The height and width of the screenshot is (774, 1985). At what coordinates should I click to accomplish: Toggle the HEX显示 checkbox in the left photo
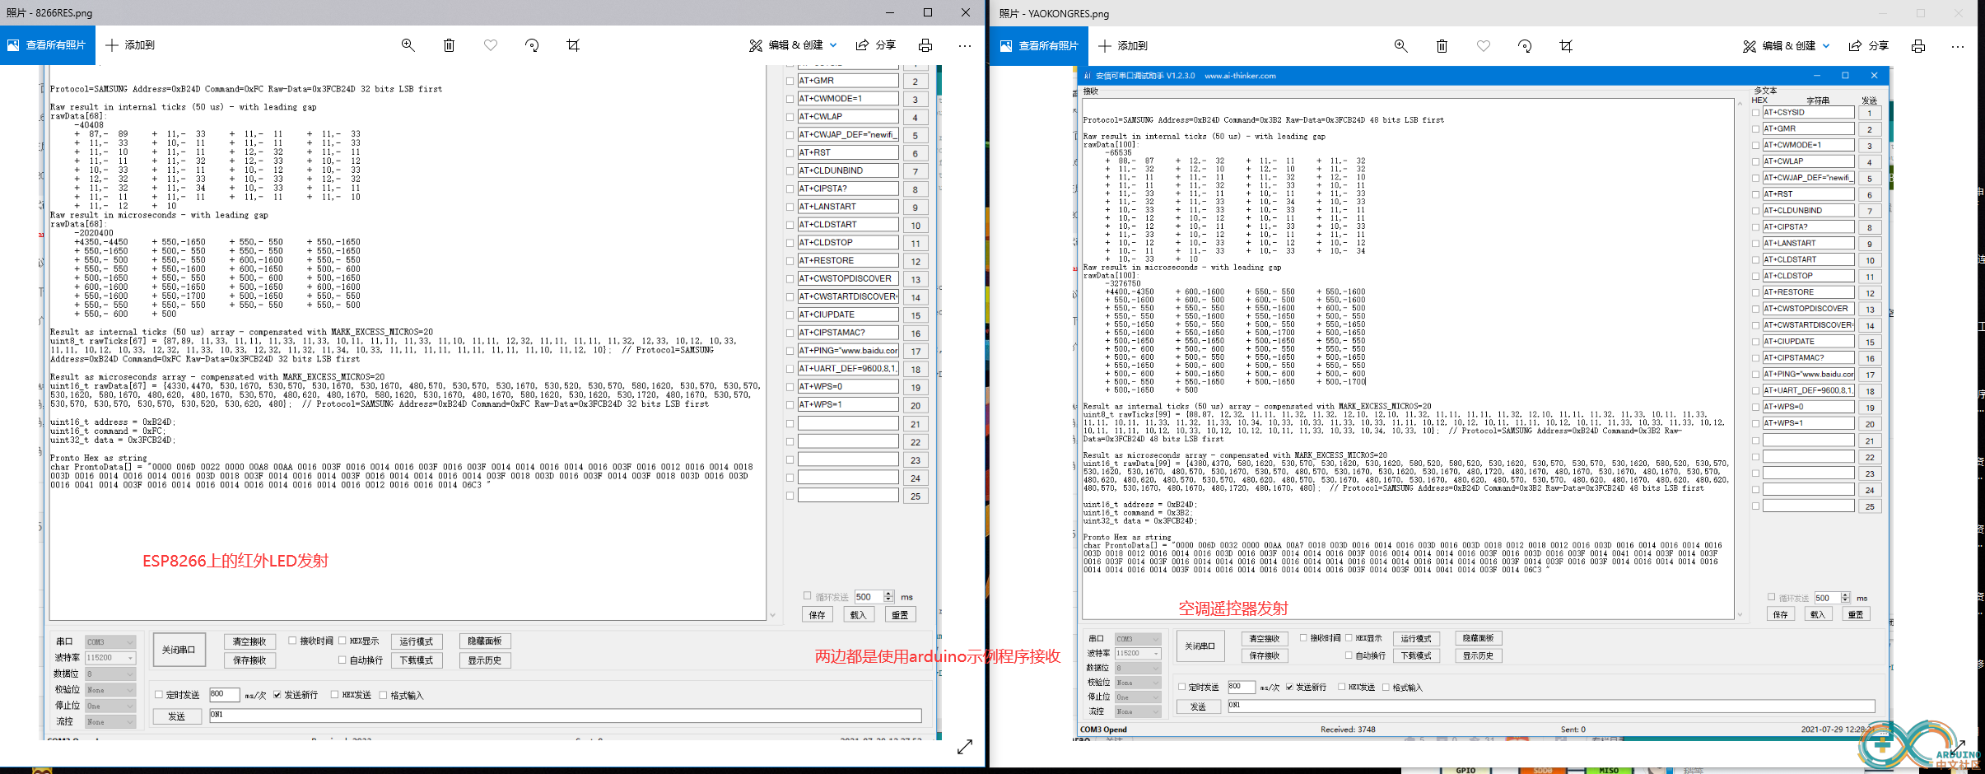pos(342,641)
